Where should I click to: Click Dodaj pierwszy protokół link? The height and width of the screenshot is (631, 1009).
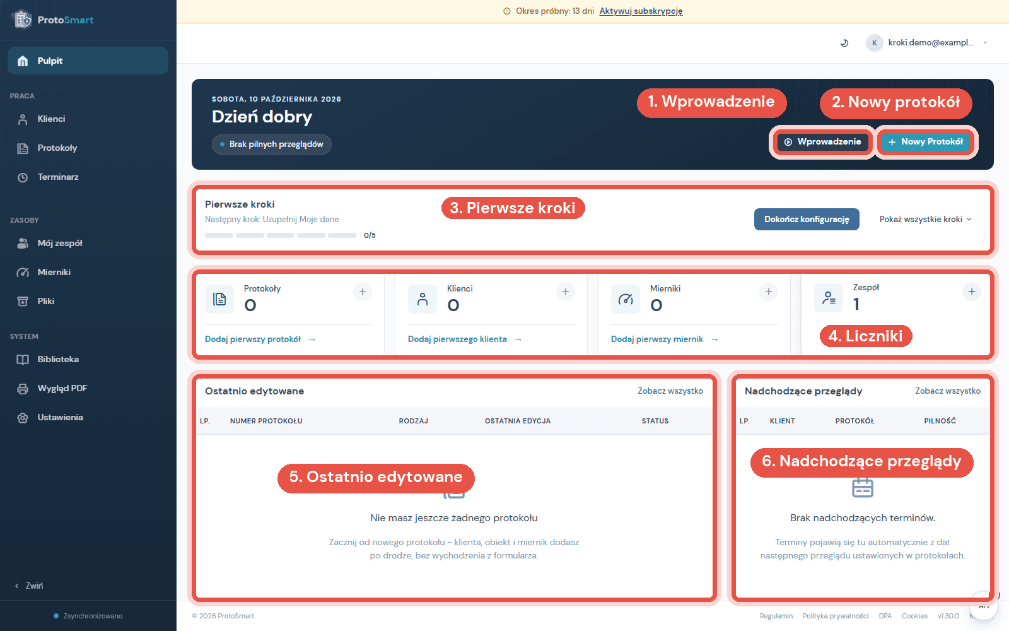coord(260,339)
